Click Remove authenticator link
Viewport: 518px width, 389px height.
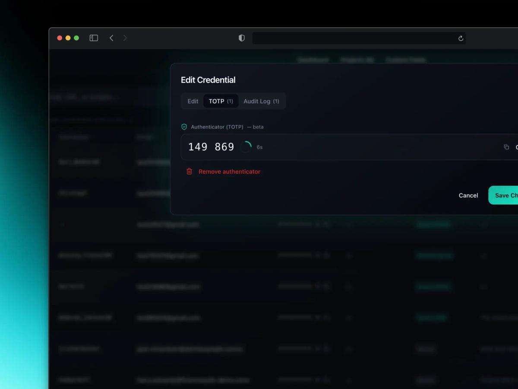[229, 172]
